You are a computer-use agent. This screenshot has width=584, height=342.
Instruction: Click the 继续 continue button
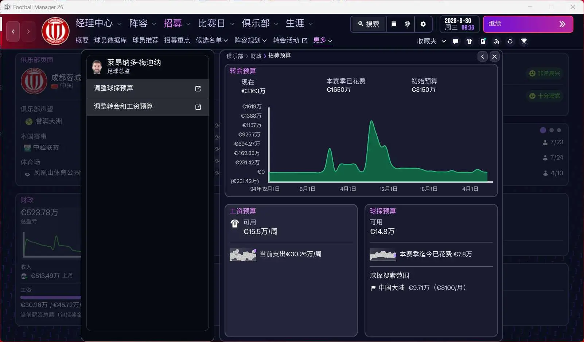click(528, 24)
